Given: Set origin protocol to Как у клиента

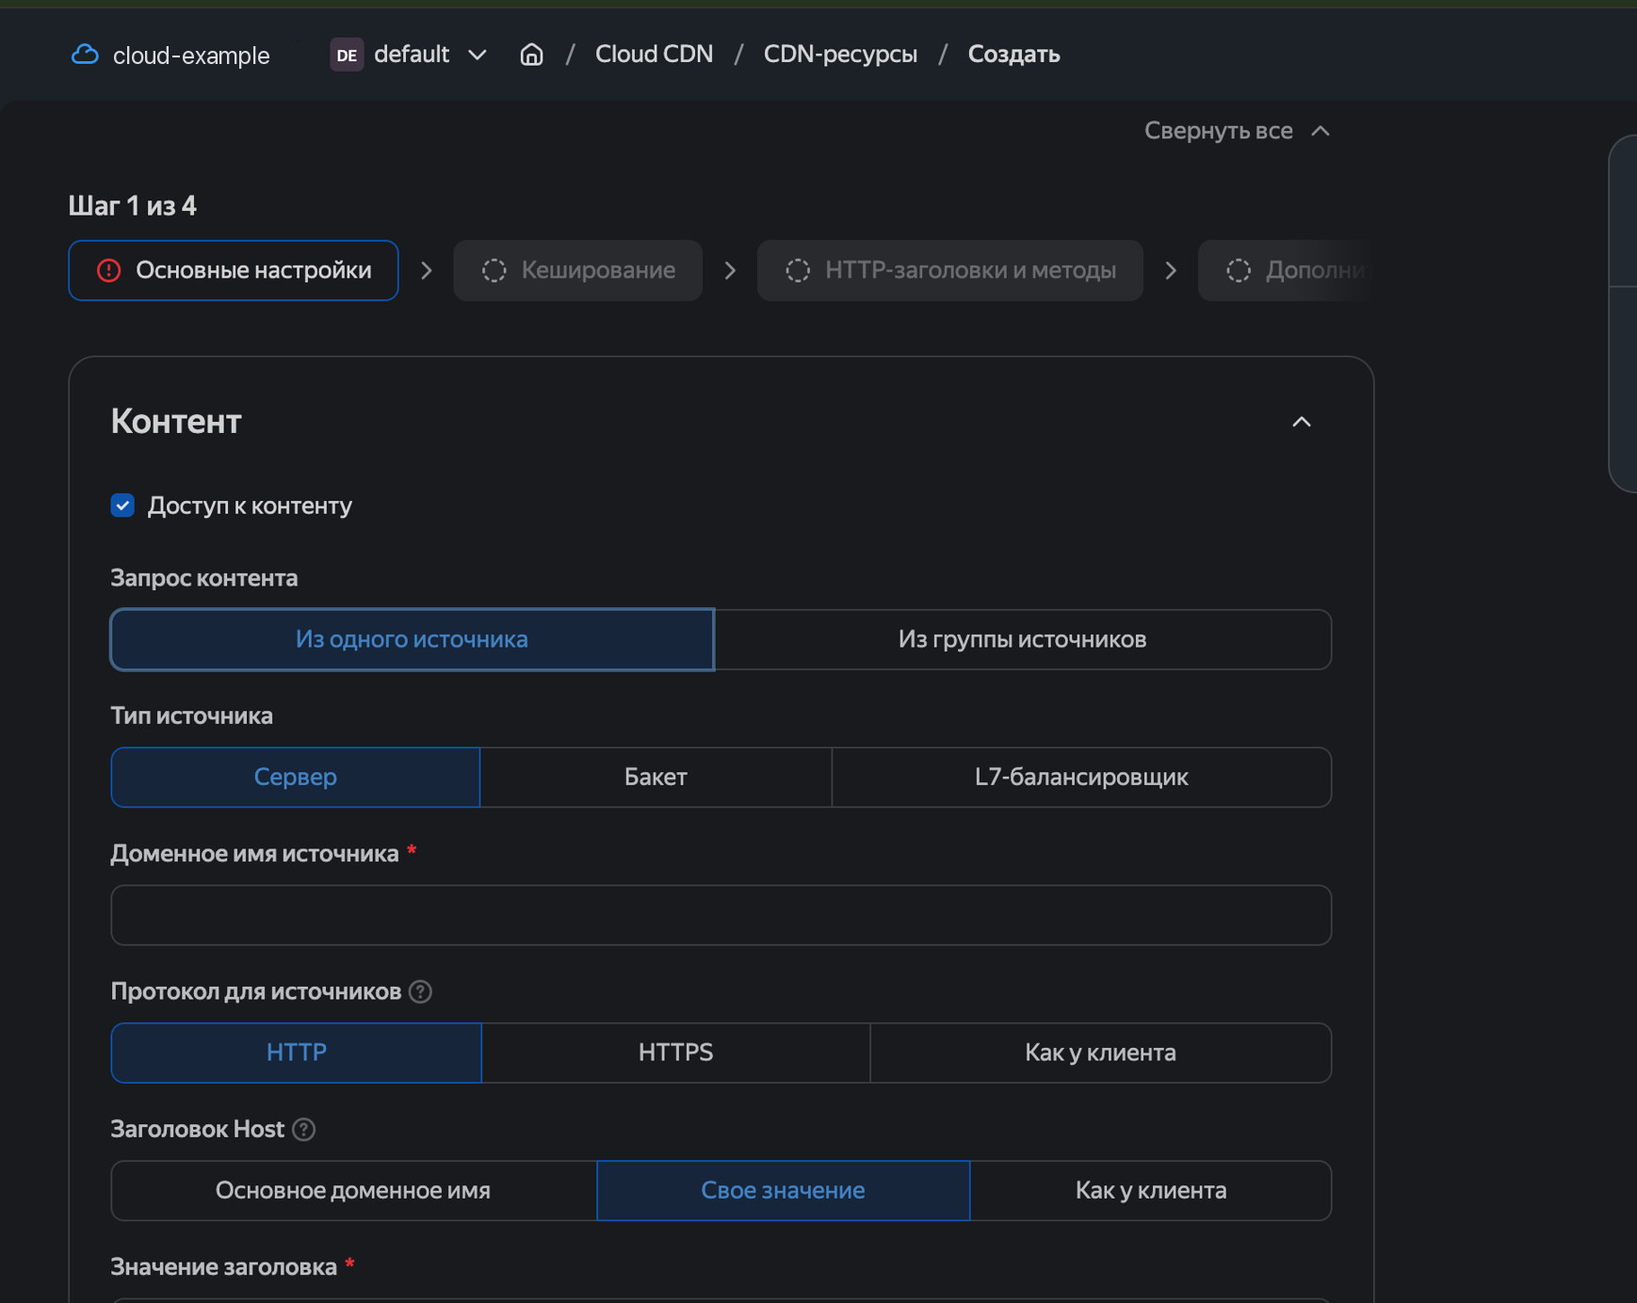Looking at the screenshot, I should click(x=1100, y=1053).
